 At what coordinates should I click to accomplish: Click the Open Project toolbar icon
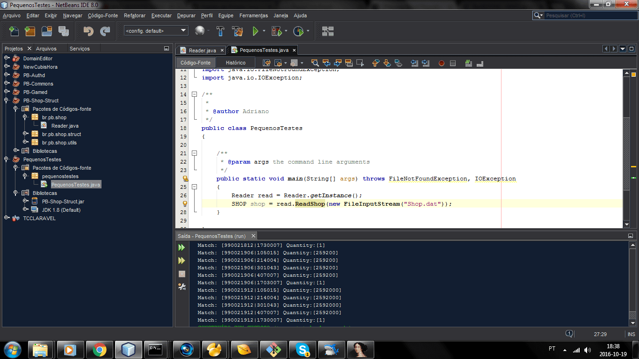[47, 31]
